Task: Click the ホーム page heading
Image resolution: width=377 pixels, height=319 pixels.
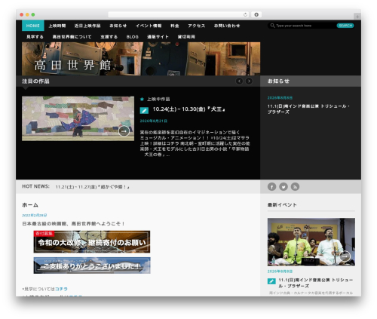Action: 30,205
